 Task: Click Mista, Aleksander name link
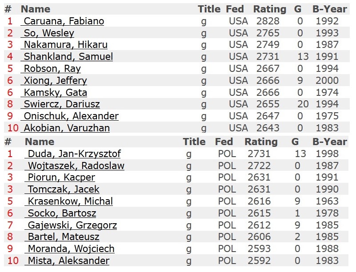coord(67,261)
